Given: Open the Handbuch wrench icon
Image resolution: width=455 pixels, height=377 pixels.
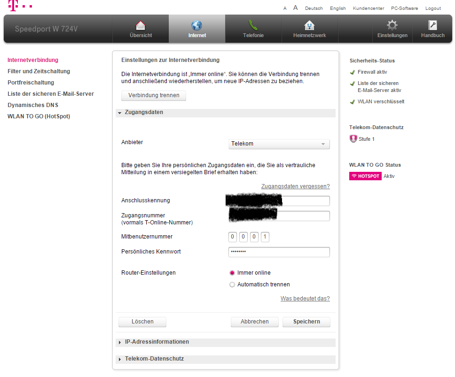Looking at the screenshot, I should pyautogui.click(x=432, y=25).
